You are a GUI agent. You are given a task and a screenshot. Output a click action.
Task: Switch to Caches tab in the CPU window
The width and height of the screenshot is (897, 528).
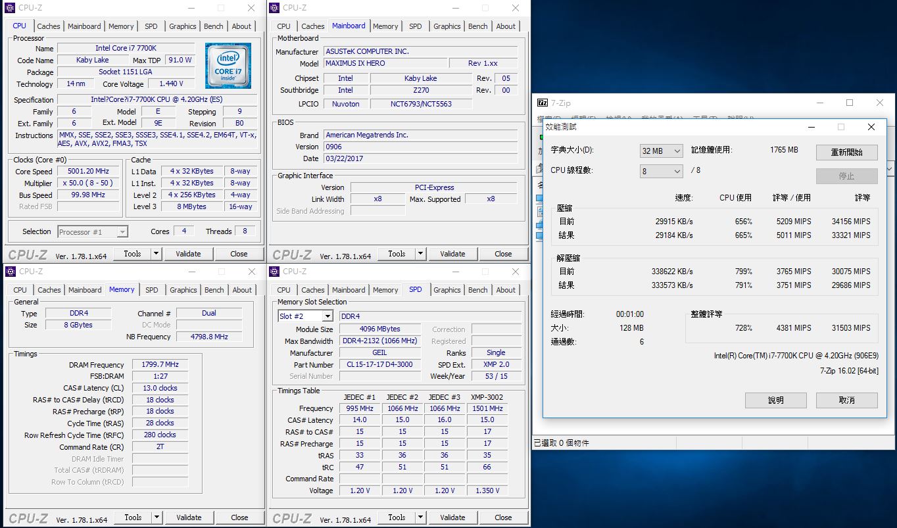point(49,26)
